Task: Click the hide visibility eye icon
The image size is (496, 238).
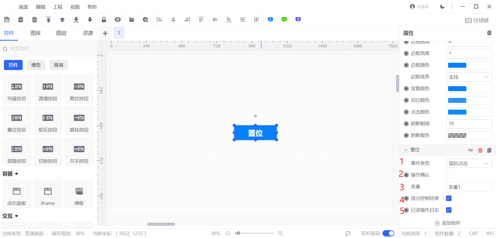Action: (118, 20)
